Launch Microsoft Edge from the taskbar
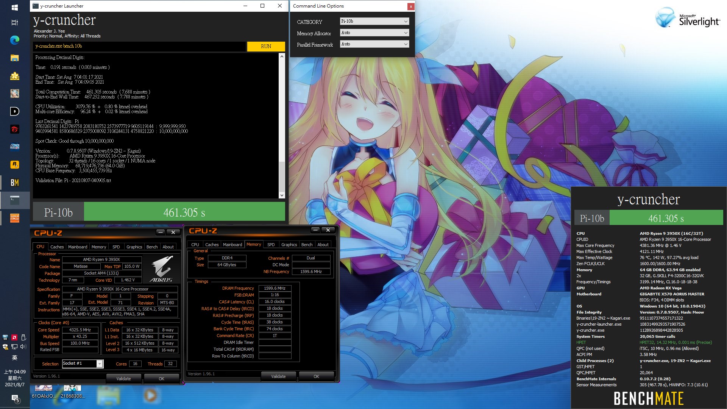The width and height of the screenshot is (727, 409). click(x=14, y=40)
